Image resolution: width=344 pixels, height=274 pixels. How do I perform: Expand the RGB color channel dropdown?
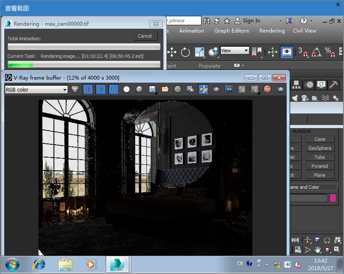click(x=65, y=89)
